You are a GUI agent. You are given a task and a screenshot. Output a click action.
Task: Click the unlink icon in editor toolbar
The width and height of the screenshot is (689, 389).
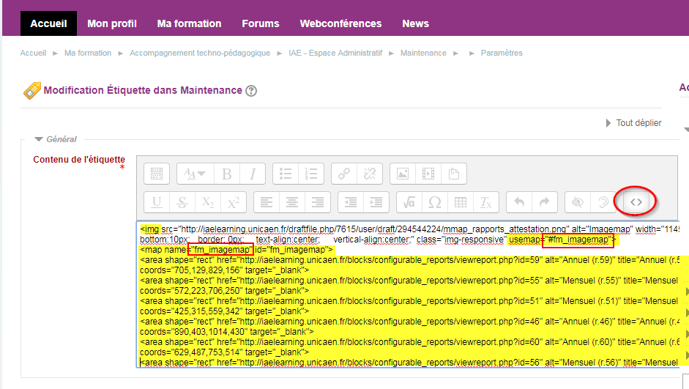[370, 174]
